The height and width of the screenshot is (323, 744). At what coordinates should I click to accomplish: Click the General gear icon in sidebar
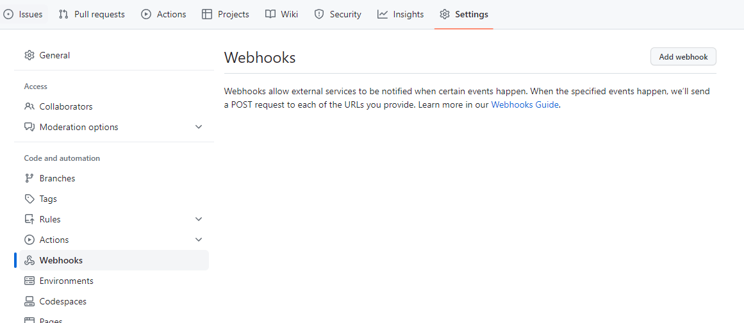coord(29,55)
